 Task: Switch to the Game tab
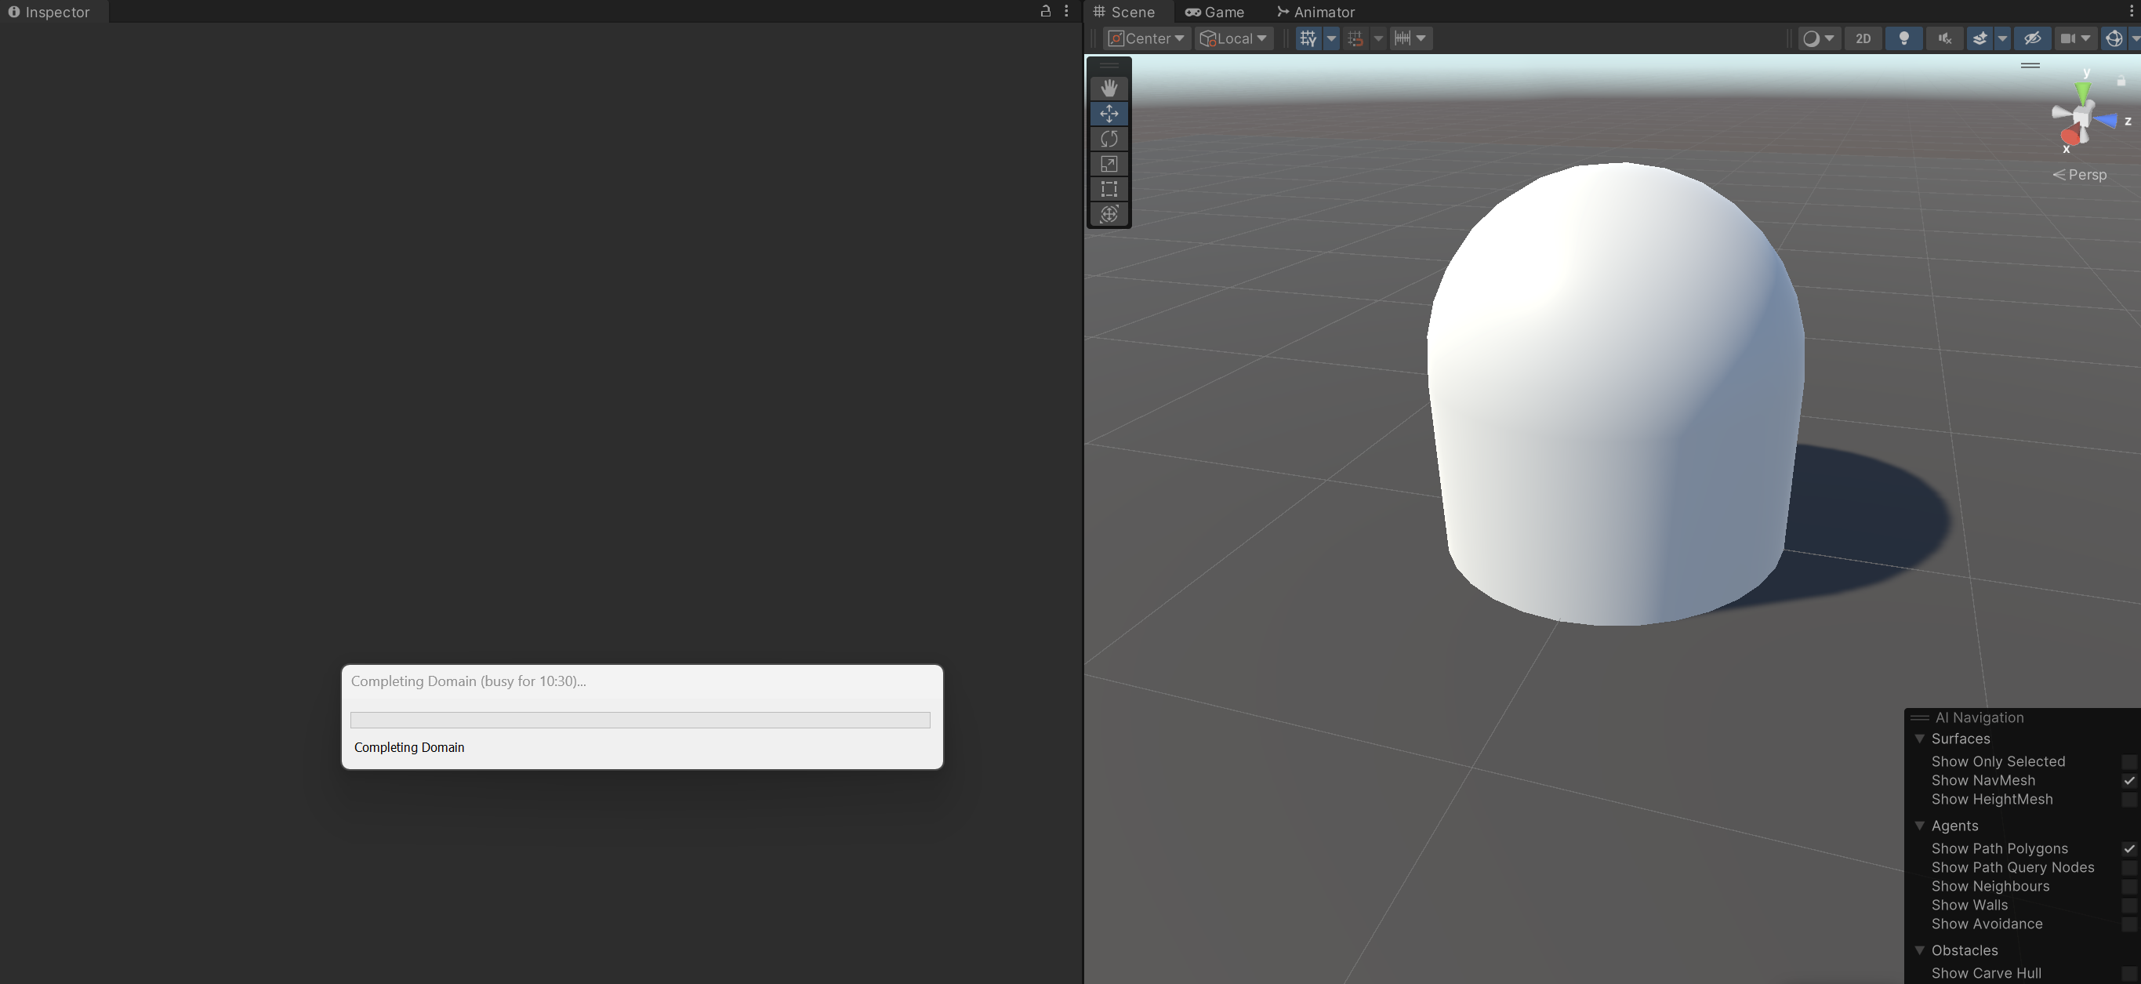tap(1214, 12)
